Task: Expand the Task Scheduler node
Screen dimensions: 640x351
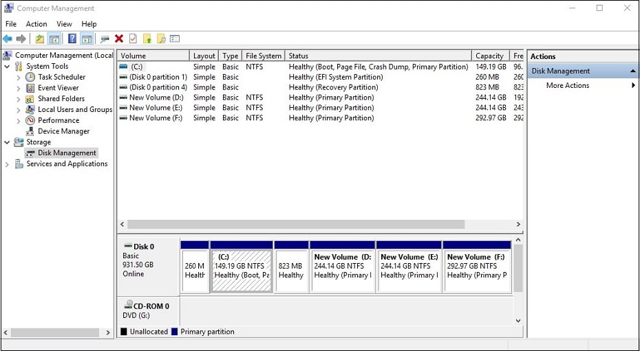Action: click(x=19, y=78)
